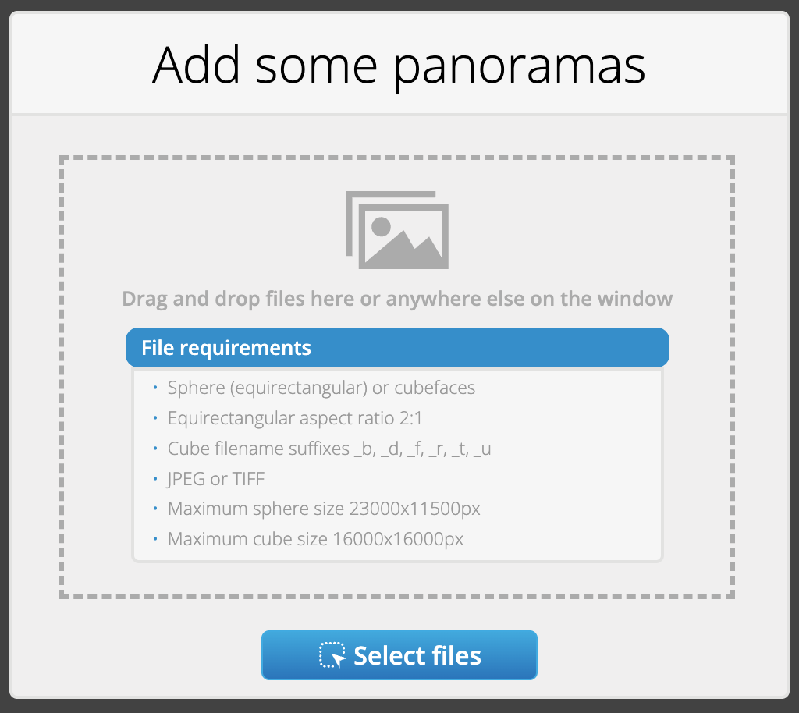Click the bullet before Sphere (equirectangular)

pyautogui.click(x=155, y=388)
